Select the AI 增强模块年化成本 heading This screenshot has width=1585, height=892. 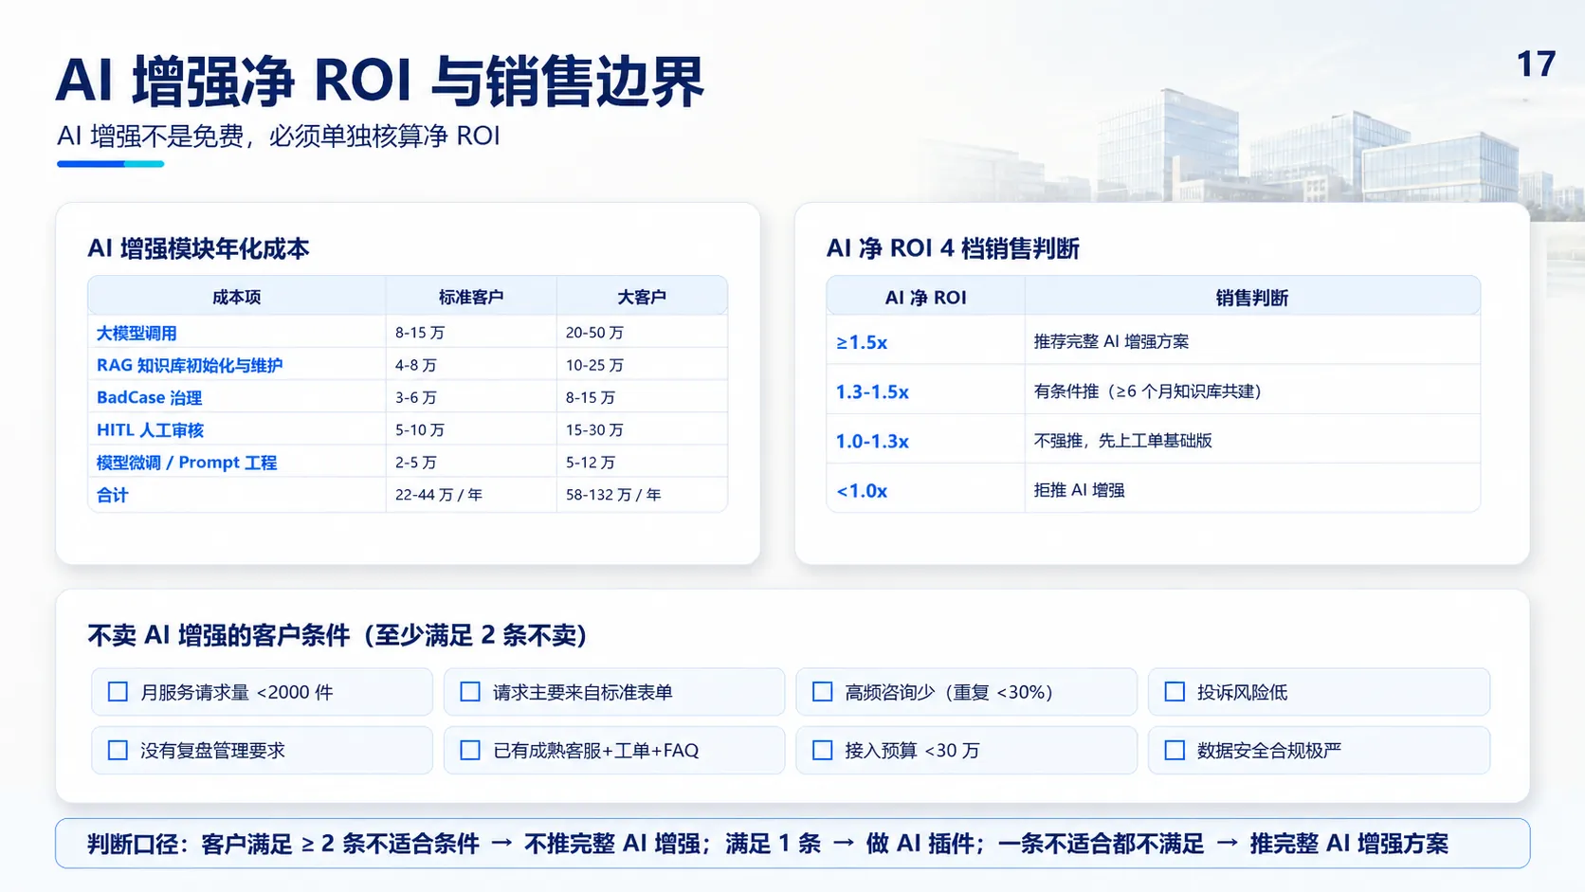199,248
